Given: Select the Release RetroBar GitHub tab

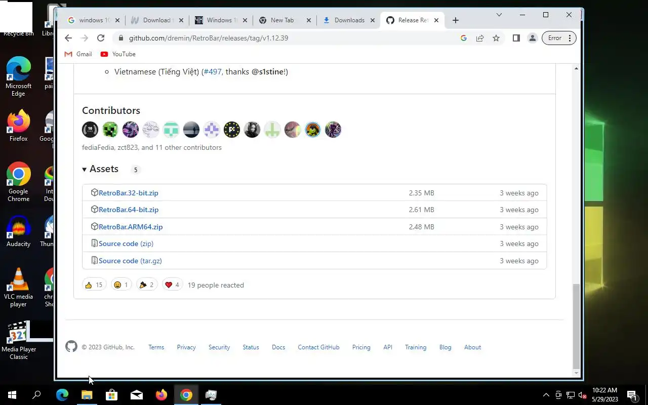Looking at the screenshot, I should pos(413,20).
